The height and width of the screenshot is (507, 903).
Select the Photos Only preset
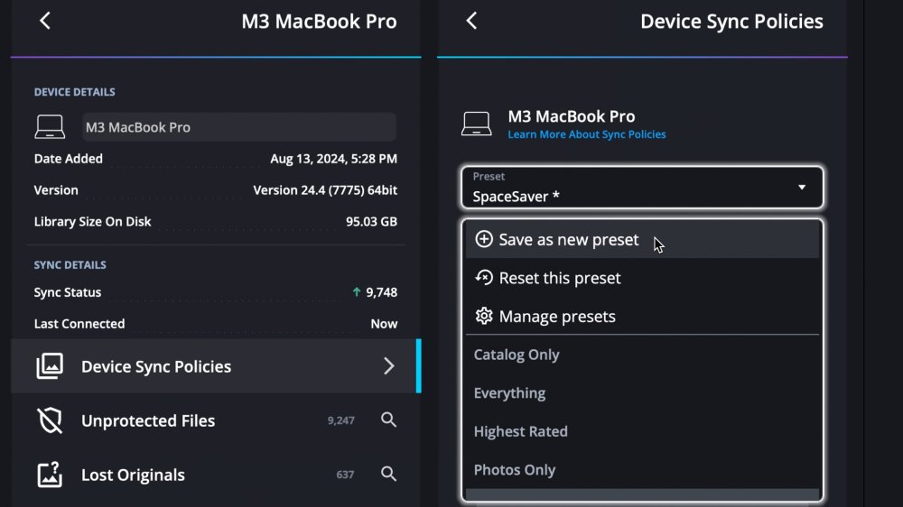click(x=515, y=470)
